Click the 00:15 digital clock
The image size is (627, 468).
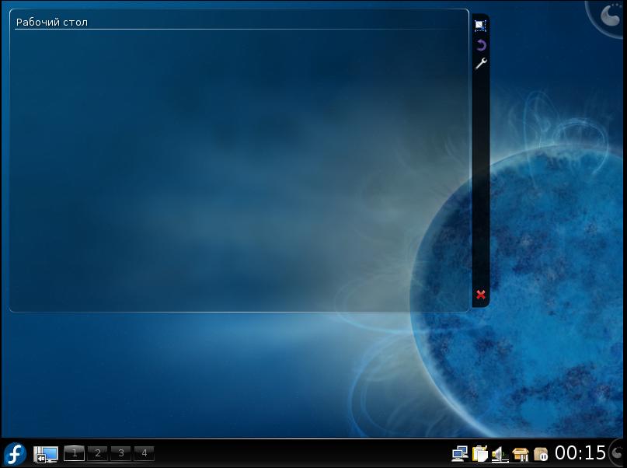tap(580, 453)
